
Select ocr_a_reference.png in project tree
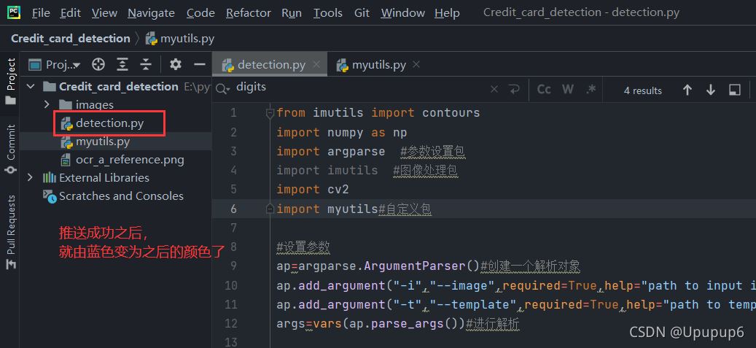[130, 159]
